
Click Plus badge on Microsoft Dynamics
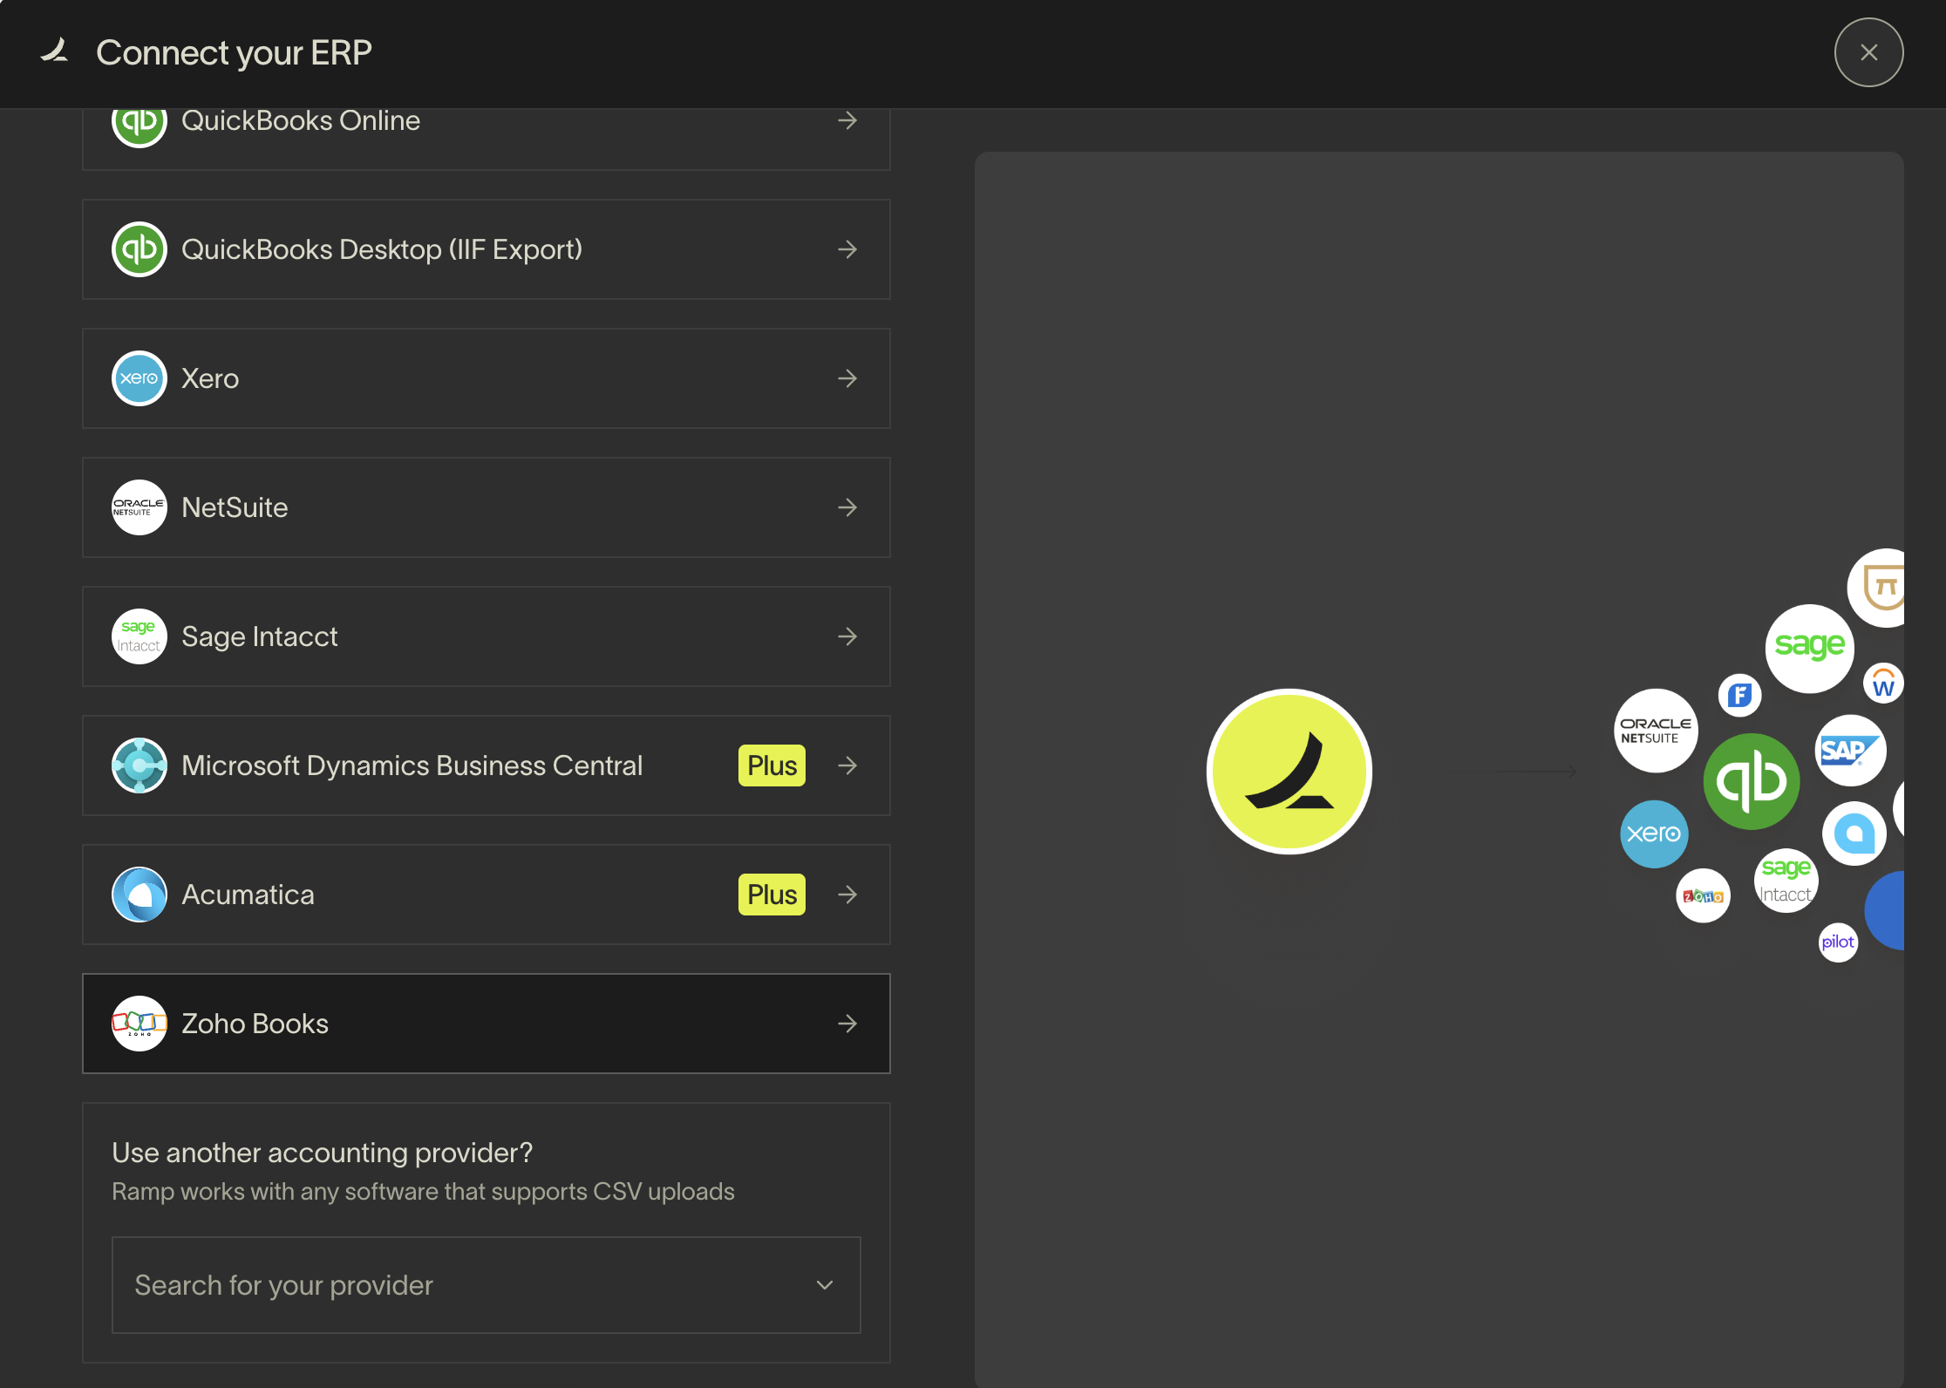pyautogui.click(x=772, y=765)
